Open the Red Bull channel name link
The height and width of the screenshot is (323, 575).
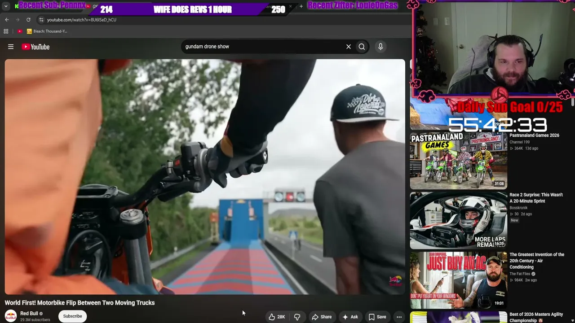(29, 314)
